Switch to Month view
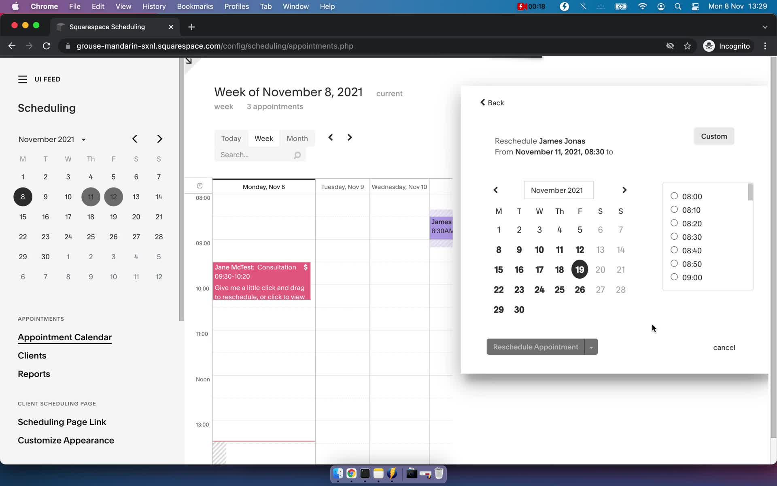This screenshot has width=777, height=486. [297, 139]
